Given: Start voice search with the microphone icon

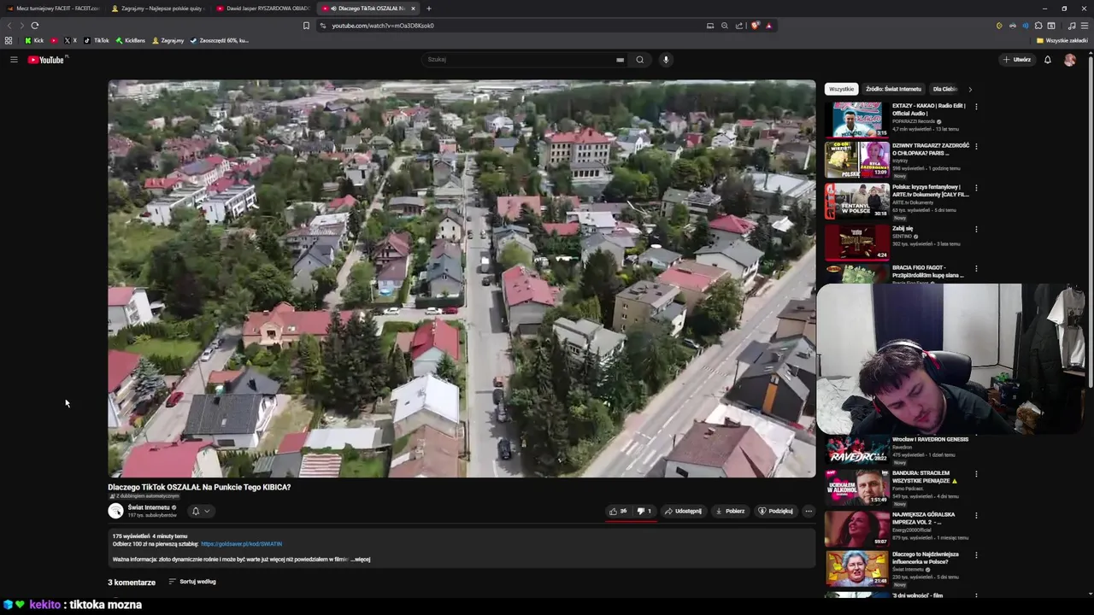Looking at the screenshot, I should point(666,60).
